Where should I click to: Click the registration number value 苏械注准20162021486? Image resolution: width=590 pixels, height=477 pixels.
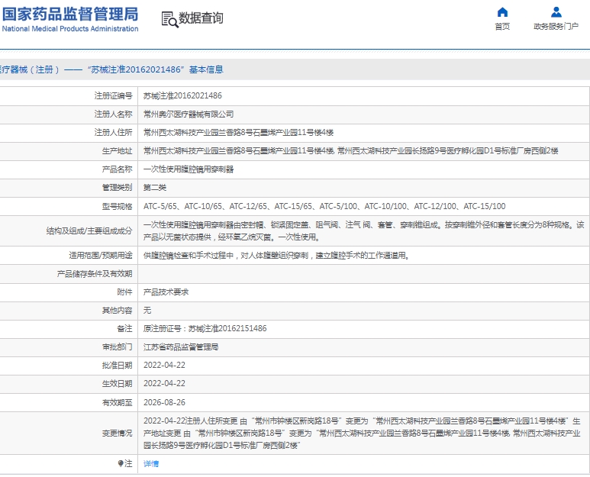(x=183, y=95)
